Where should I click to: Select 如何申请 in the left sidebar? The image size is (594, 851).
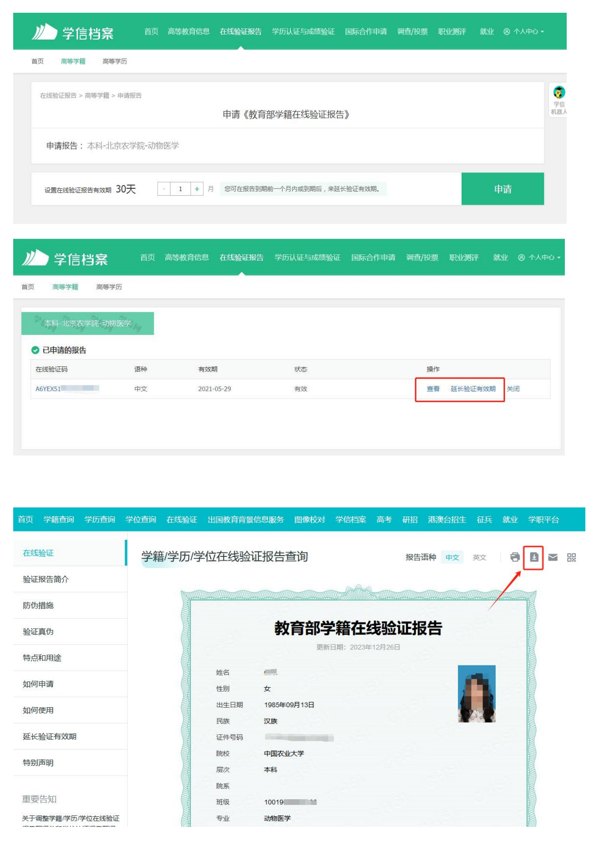point(70,684)
